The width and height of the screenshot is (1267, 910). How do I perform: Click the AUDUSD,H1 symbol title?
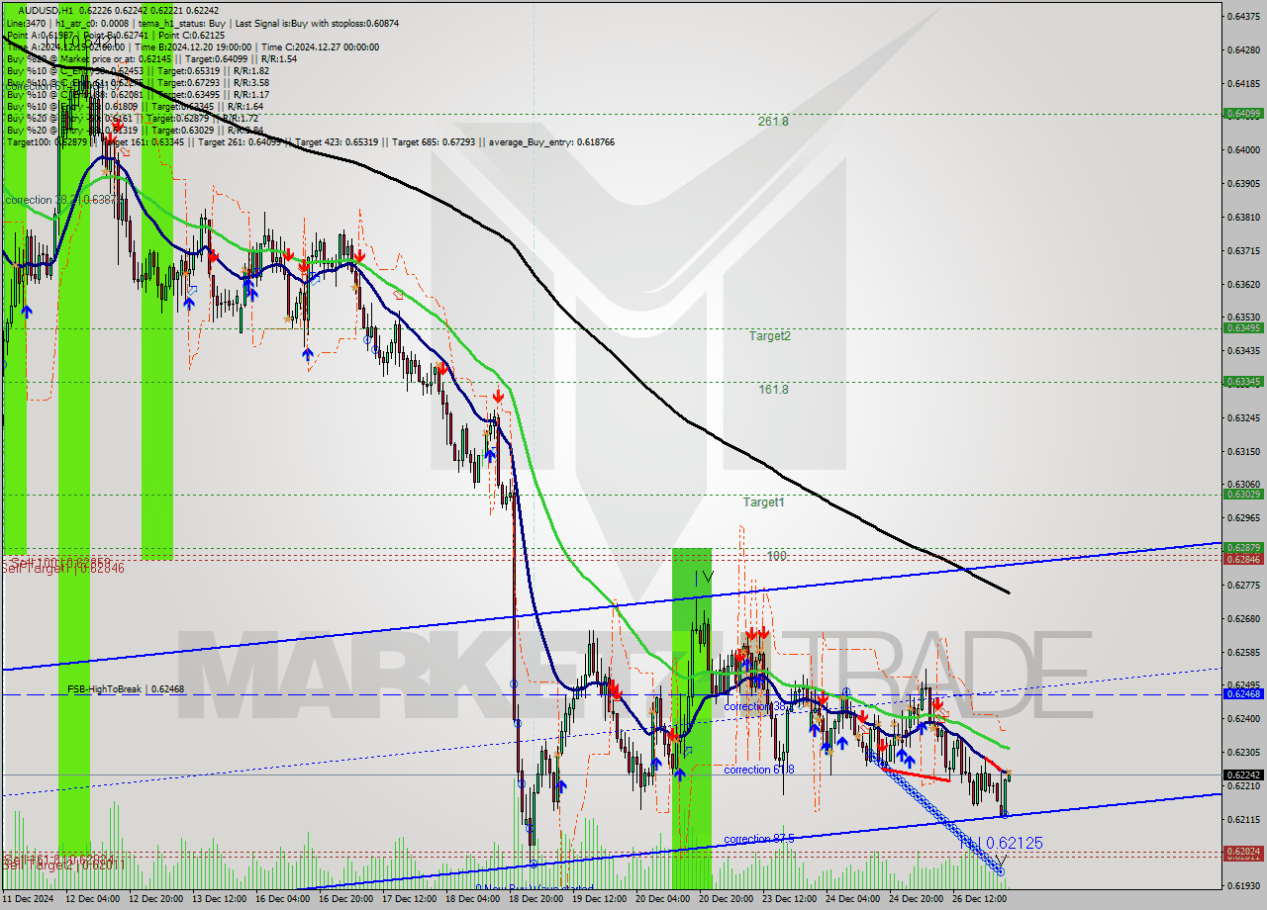(x=46, y=10)
